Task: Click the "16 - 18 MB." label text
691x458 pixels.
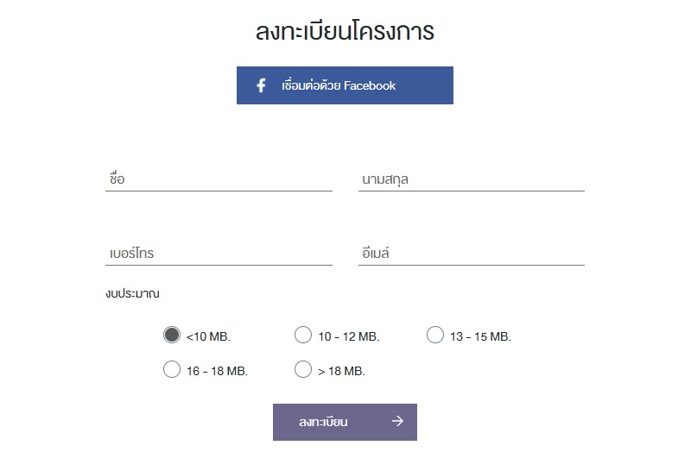Action: tap(218, 372)
